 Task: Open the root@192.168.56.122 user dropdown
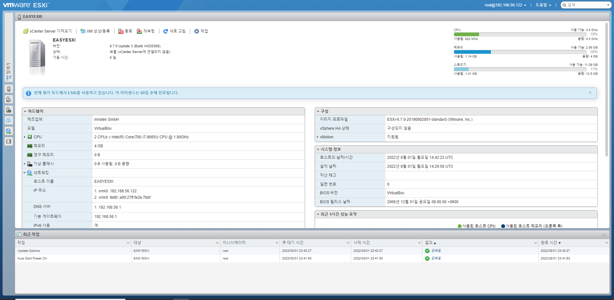click(505, 5)
